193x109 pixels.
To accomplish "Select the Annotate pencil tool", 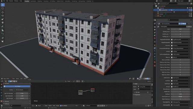I will pos(3,26).
